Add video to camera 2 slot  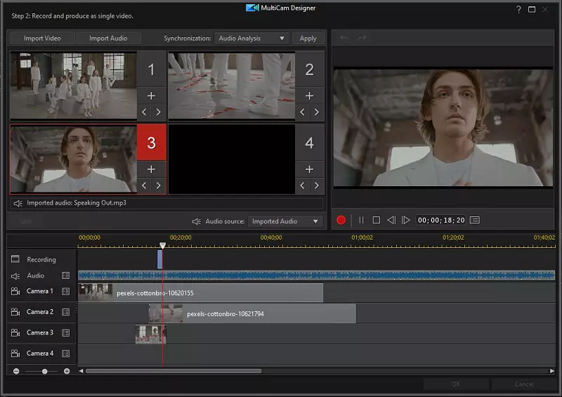click(309, 96)
